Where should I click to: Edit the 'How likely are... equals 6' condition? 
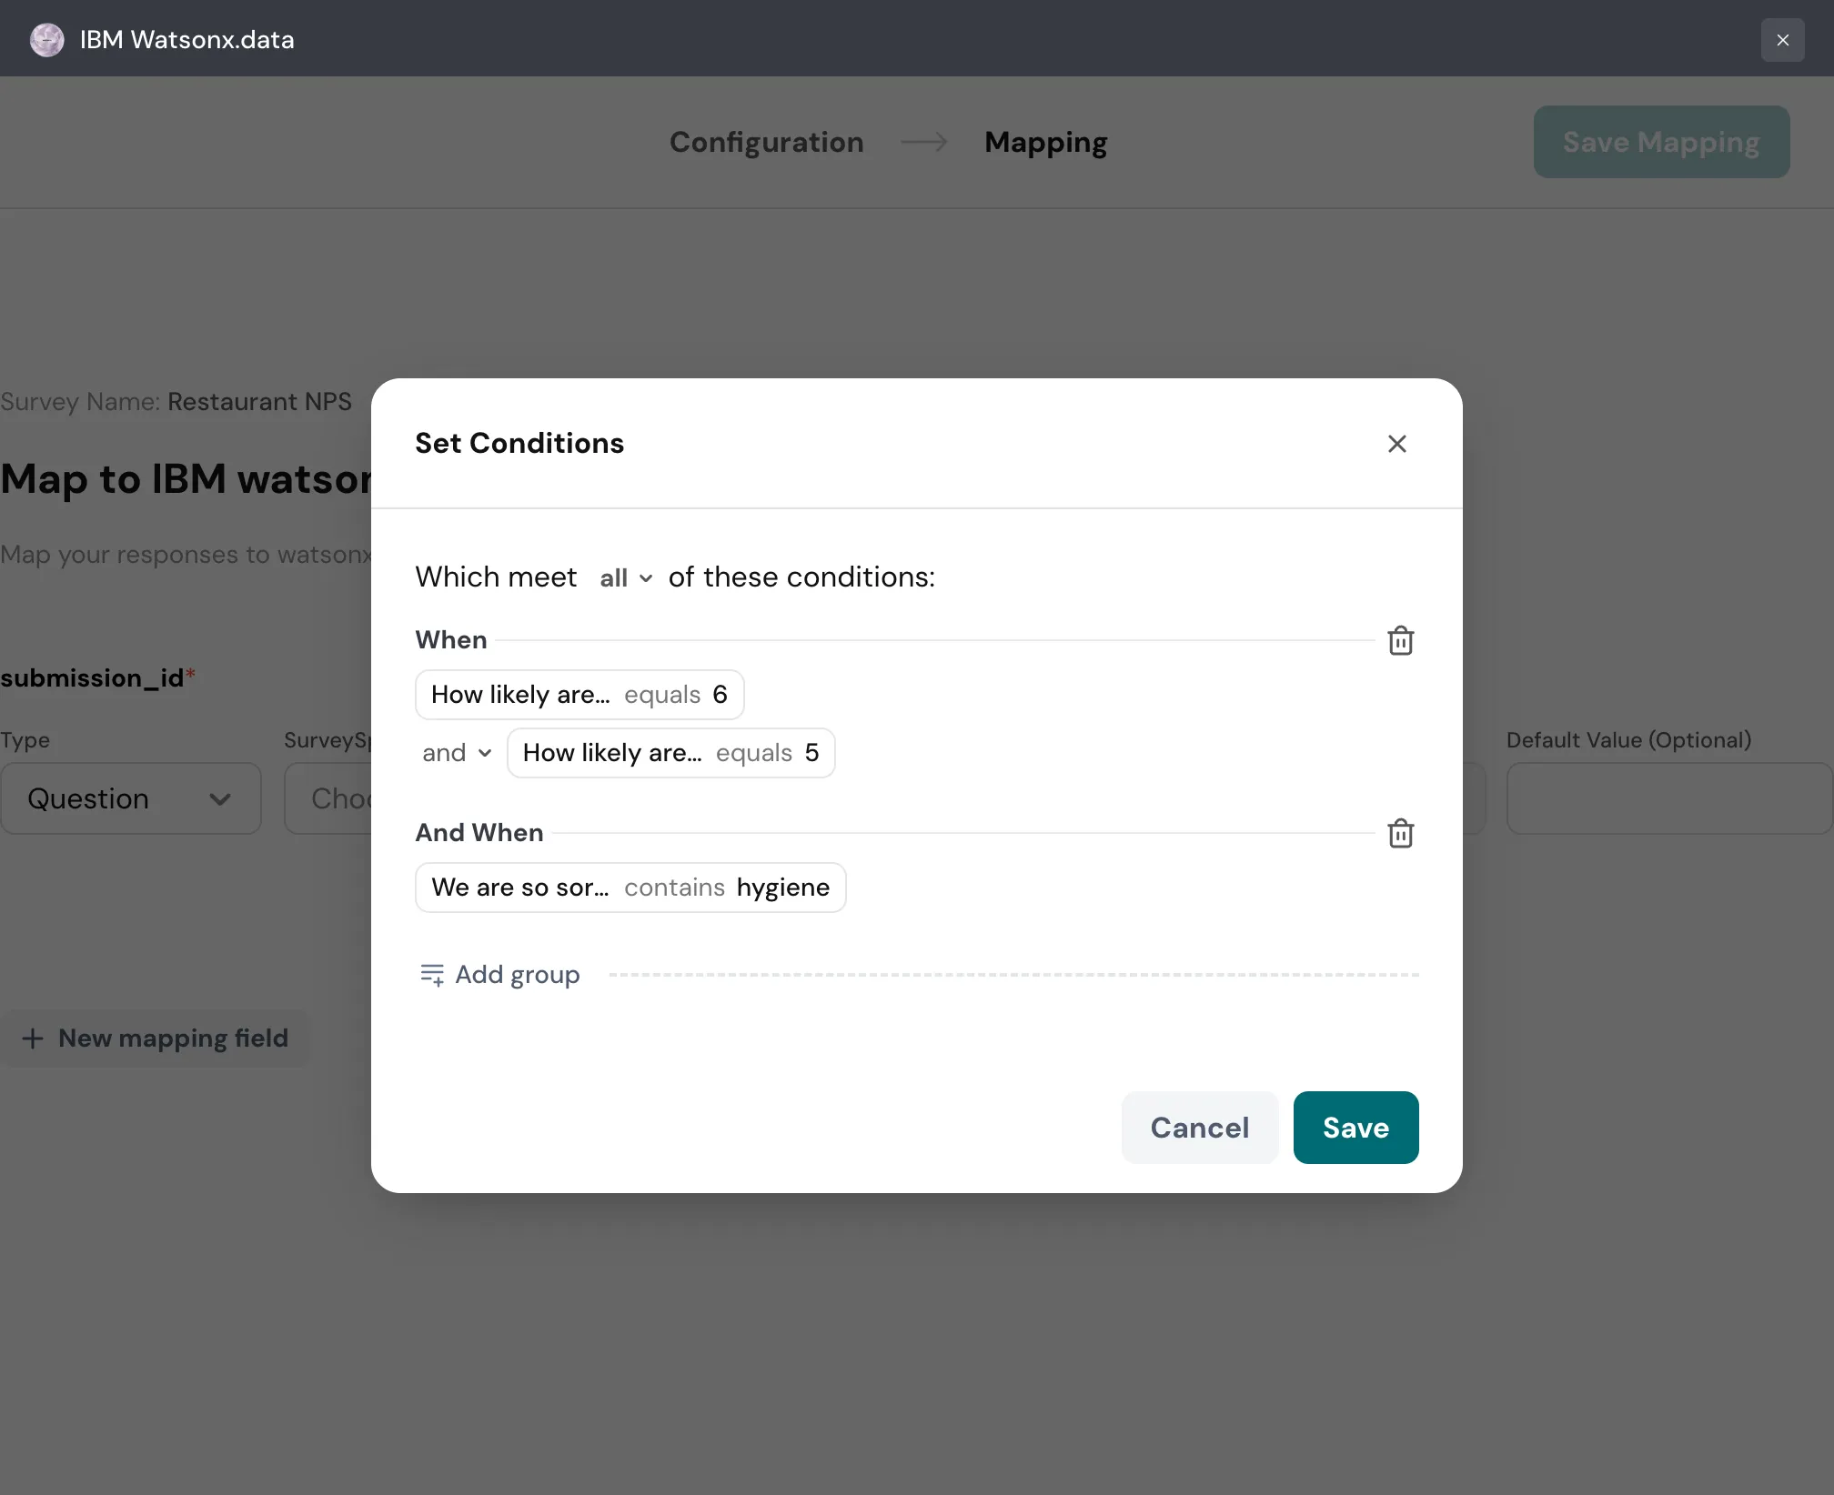coord(579,695)
